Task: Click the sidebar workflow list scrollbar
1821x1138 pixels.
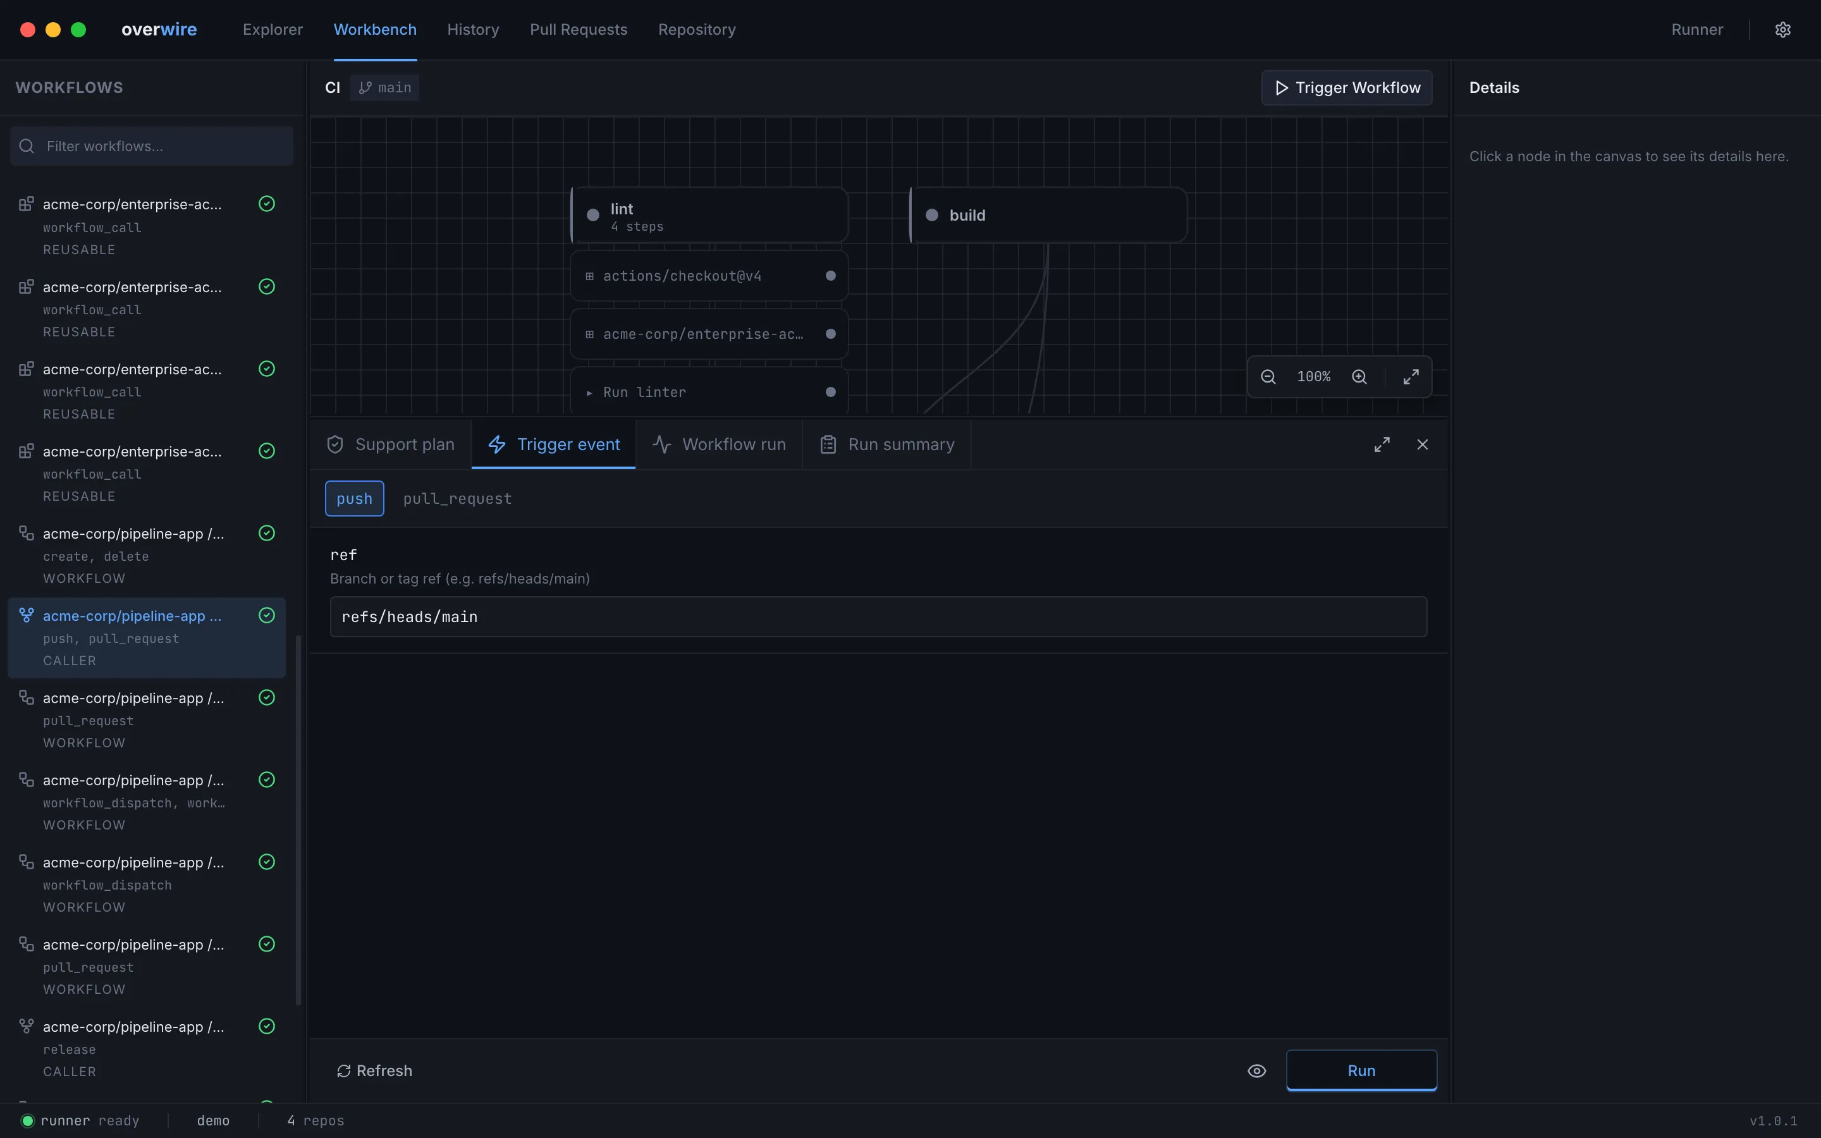Action: click(x=298, y=821)
